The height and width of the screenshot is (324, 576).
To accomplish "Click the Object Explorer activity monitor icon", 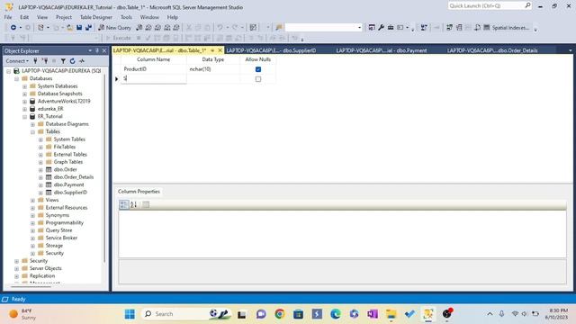I will pyautogui.click(x=82, y=61).
